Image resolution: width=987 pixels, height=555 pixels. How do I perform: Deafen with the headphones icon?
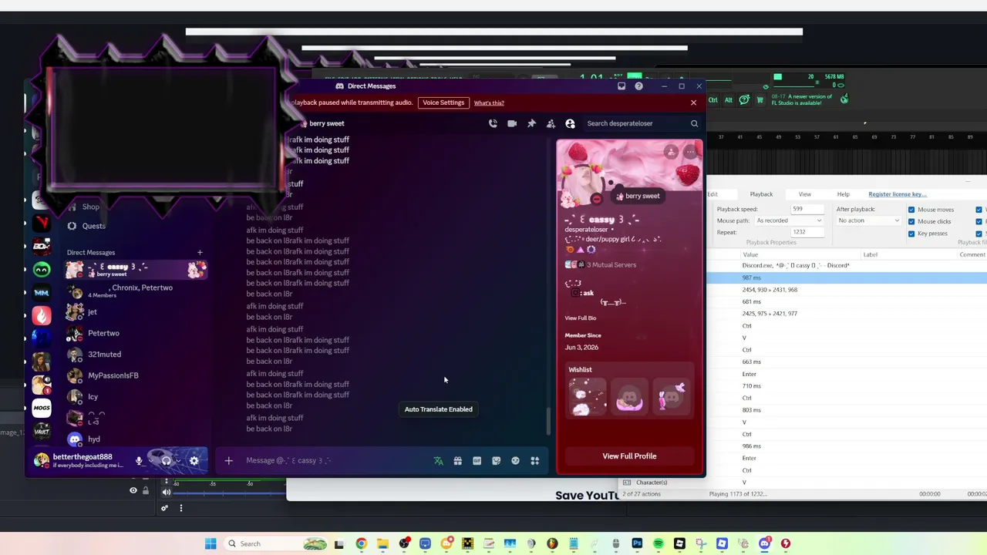click(166, 461)
